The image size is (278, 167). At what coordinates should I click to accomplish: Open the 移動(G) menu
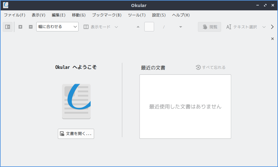(x=79, y=15)
